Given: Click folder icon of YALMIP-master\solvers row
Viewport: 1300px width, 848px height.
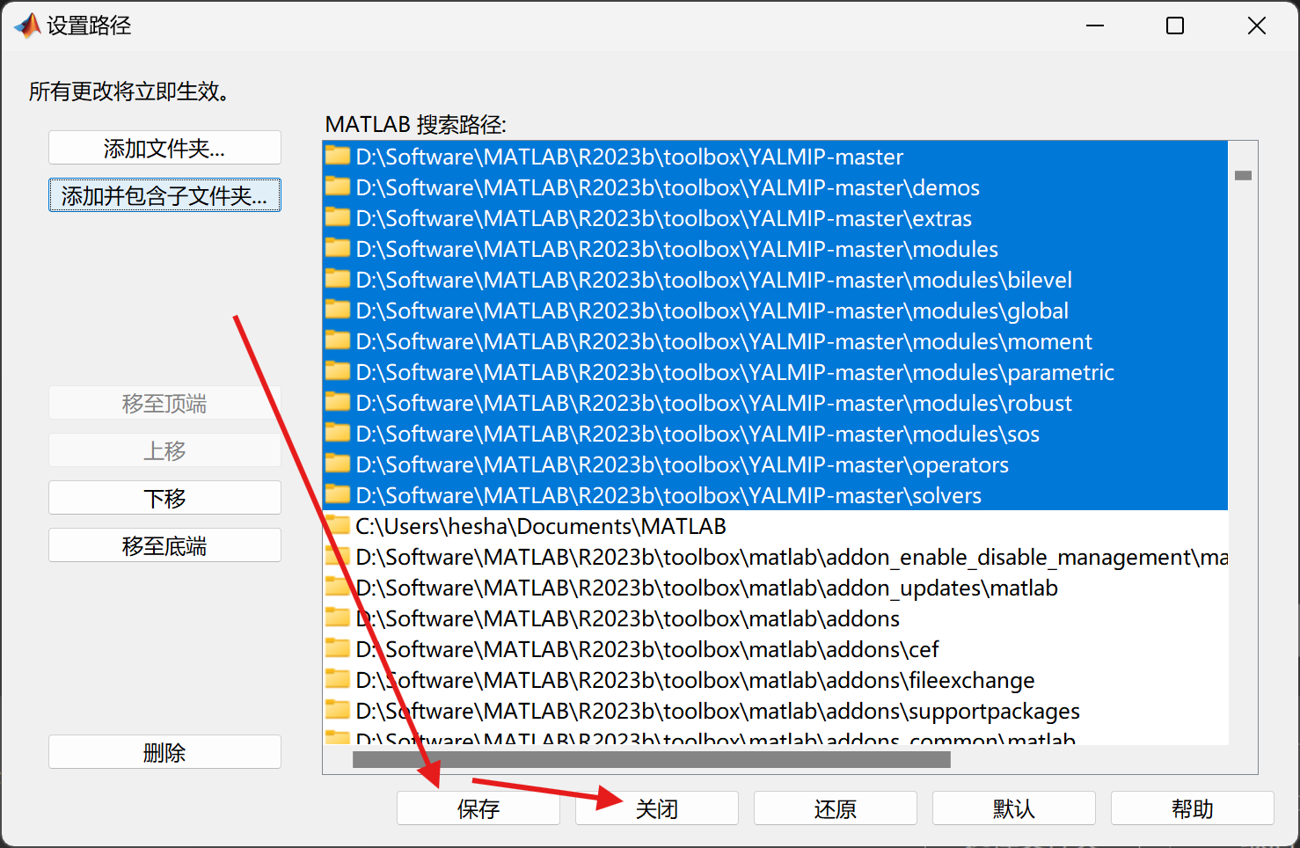Looking at the screenshot, I should point(338,494).
